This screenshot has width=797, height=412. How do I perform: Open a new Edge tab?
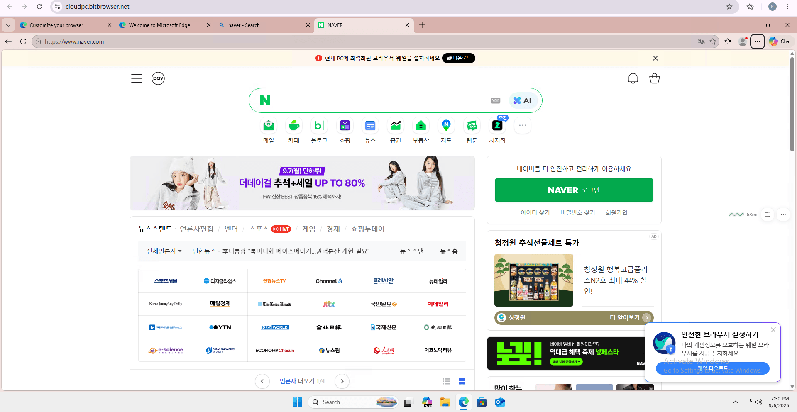click(x=422, y=25)
